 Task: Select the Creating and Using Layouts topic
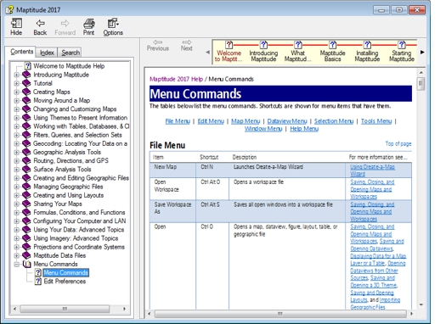pos(68,195)
